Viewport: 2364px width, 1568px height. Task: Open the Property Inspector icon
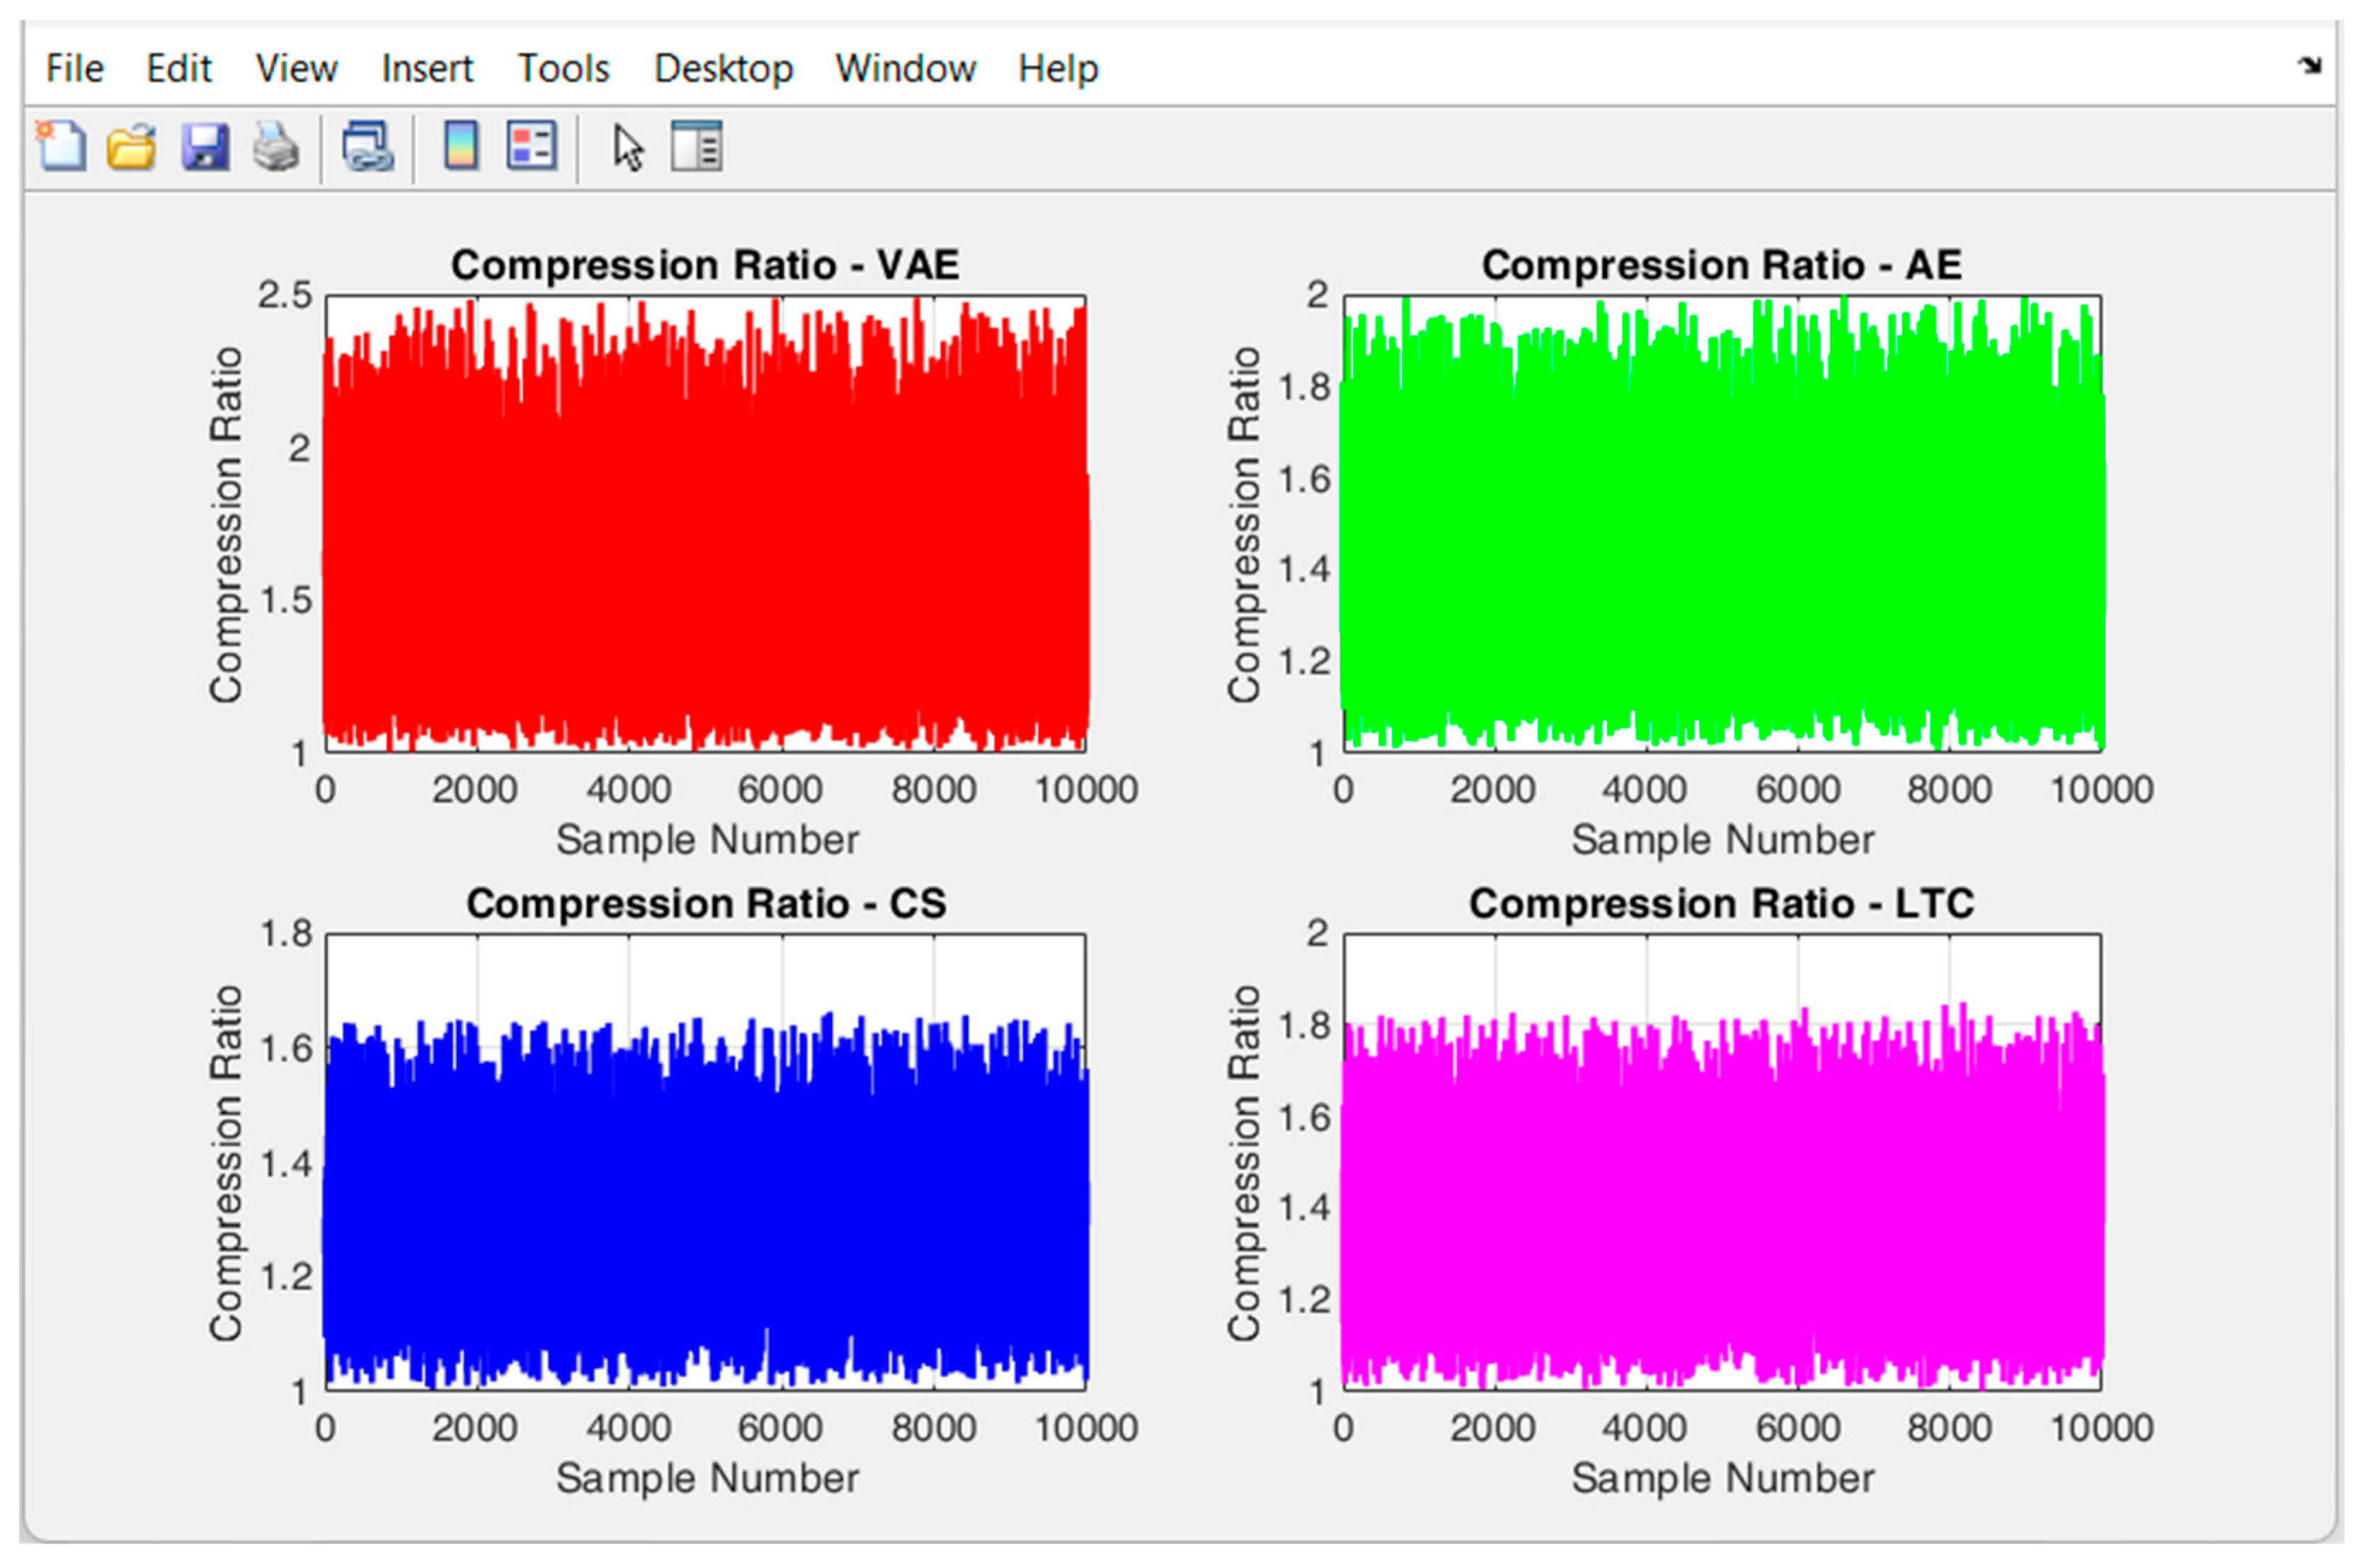click(696, 147)
